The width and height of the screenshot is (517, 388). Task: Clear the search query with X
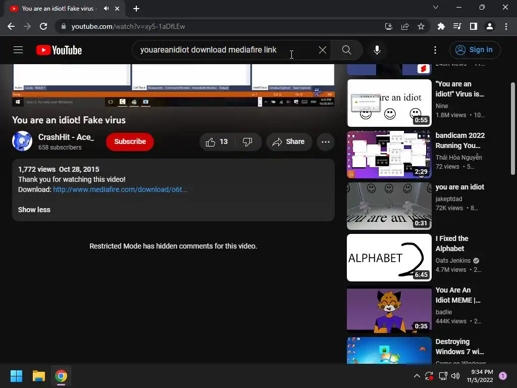323,50
